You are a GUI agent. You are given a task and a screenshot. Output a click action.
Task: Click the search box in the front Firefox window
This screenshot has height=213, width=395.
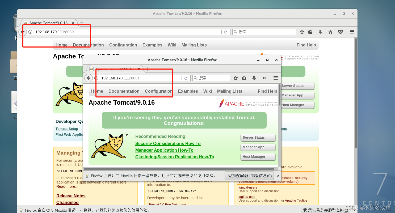(x=211, y=78)
